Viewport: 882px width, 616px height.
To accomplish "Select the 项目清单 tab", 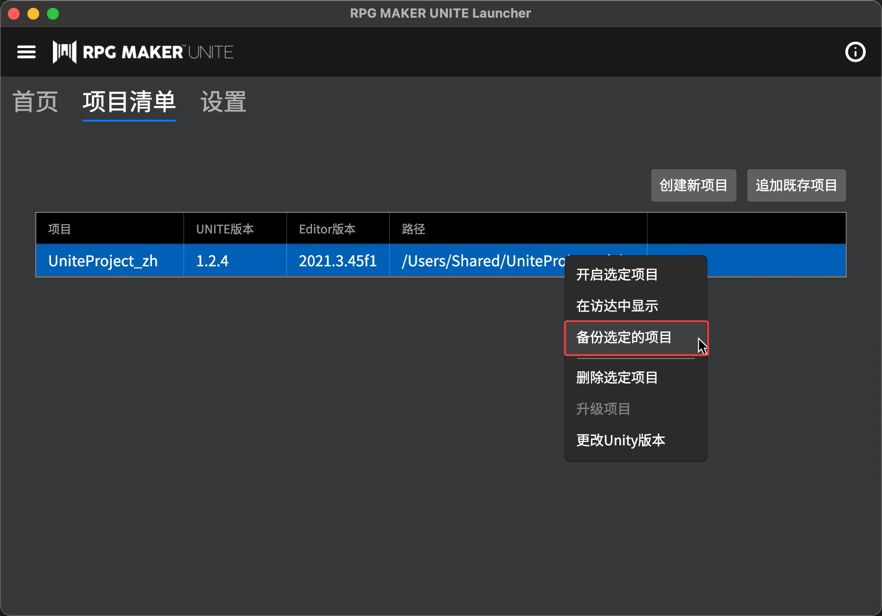I will coord(129,102).
